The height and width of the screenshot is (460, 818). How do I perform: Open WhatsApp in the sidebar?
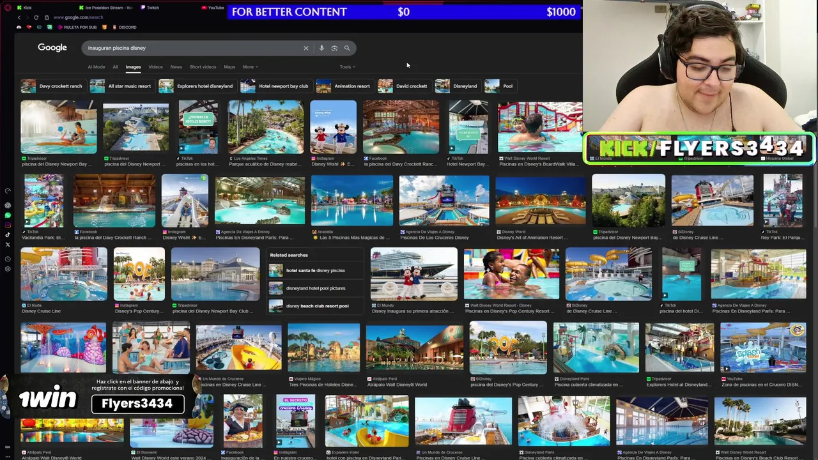(8, 215)
